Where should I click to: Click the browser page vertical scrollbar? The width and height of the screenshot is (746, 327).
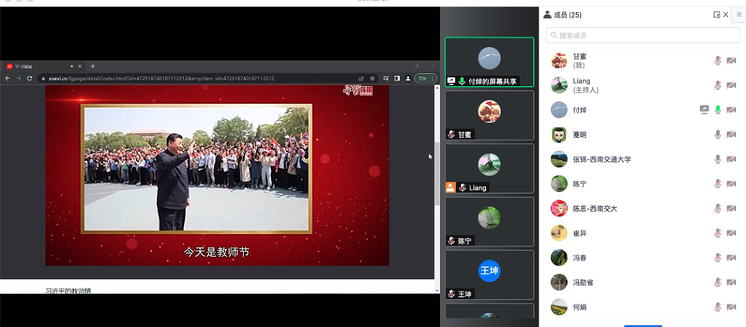(x=437, y=173)
